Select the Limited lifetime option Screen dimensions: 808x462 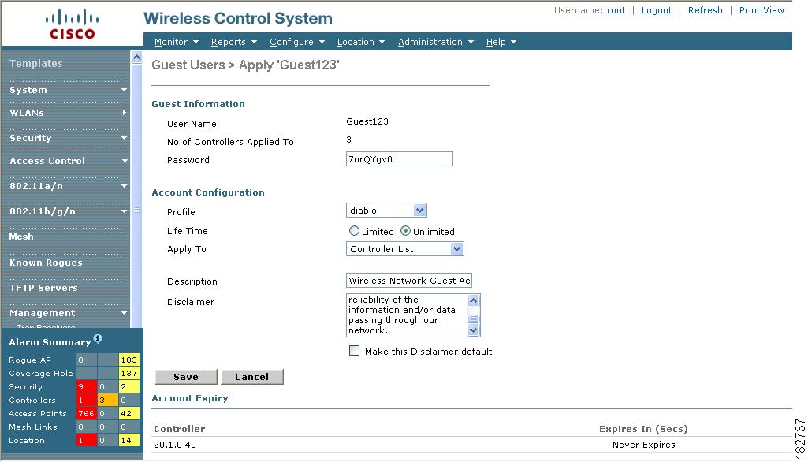(354, 231)
